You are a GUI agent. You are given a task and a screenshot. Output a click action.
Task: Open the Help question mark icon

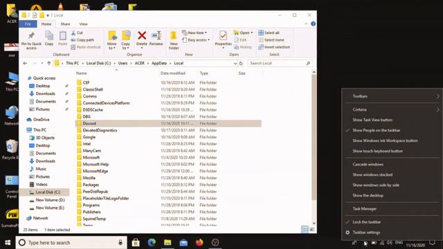pos(313,24)
